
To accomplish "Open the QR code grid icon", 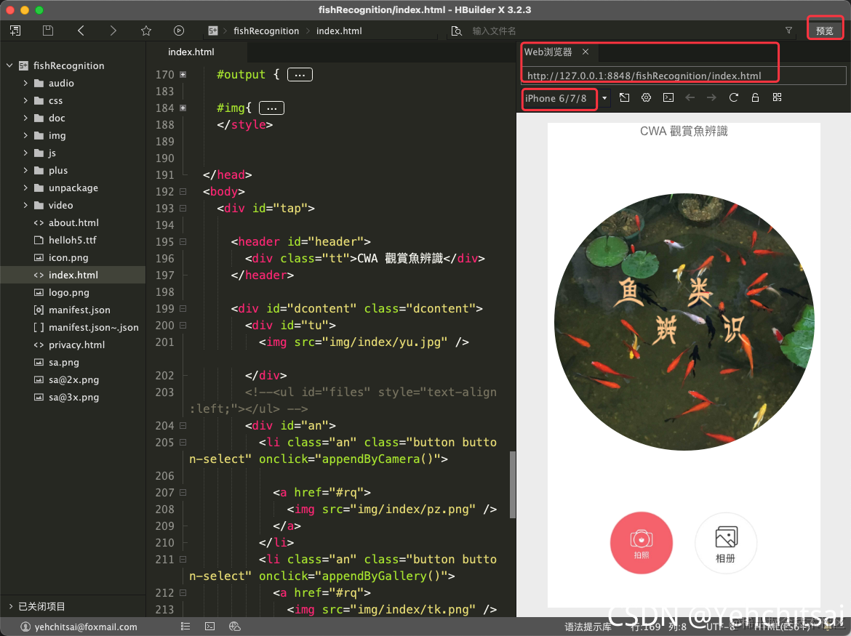I will point(778,97).
